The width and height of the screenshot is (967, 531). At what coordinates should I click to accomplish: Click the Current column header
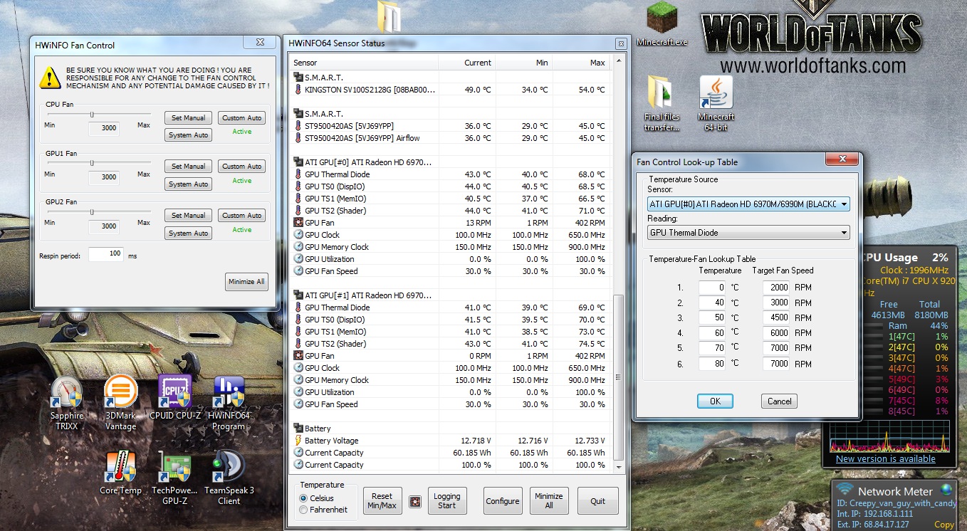pyautogui.click(x=466, y=63)
